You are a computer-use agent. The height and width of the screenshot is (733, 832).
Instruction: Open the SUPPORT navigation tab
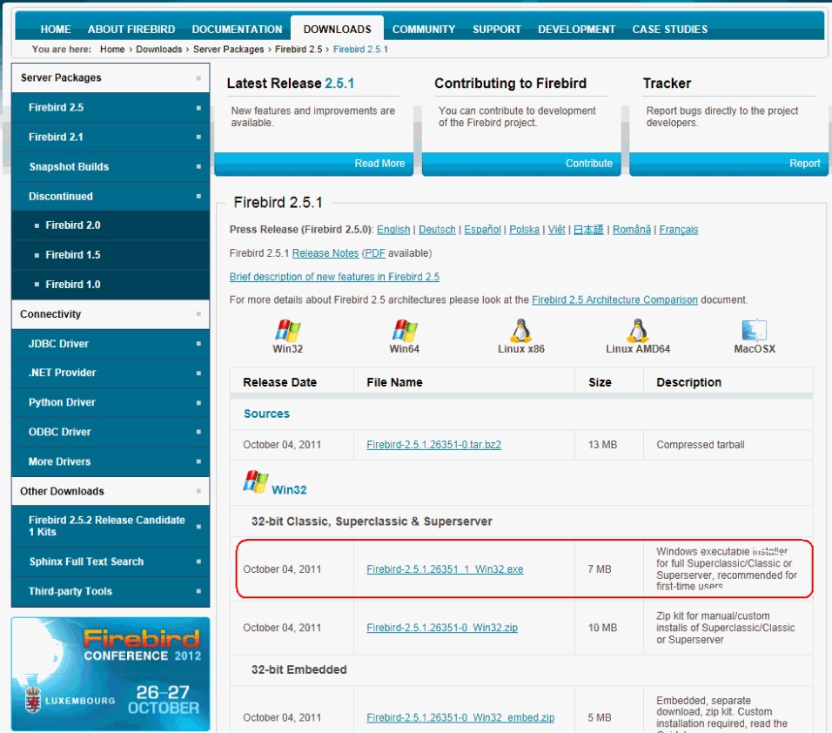pos(497,30)
